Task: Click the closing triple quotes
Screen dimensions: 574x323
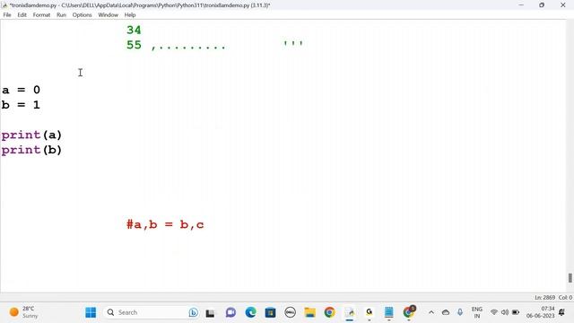Action: (x=293, y=44)
